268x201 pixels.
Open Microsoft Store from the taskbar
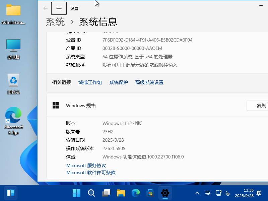[149, 193]
